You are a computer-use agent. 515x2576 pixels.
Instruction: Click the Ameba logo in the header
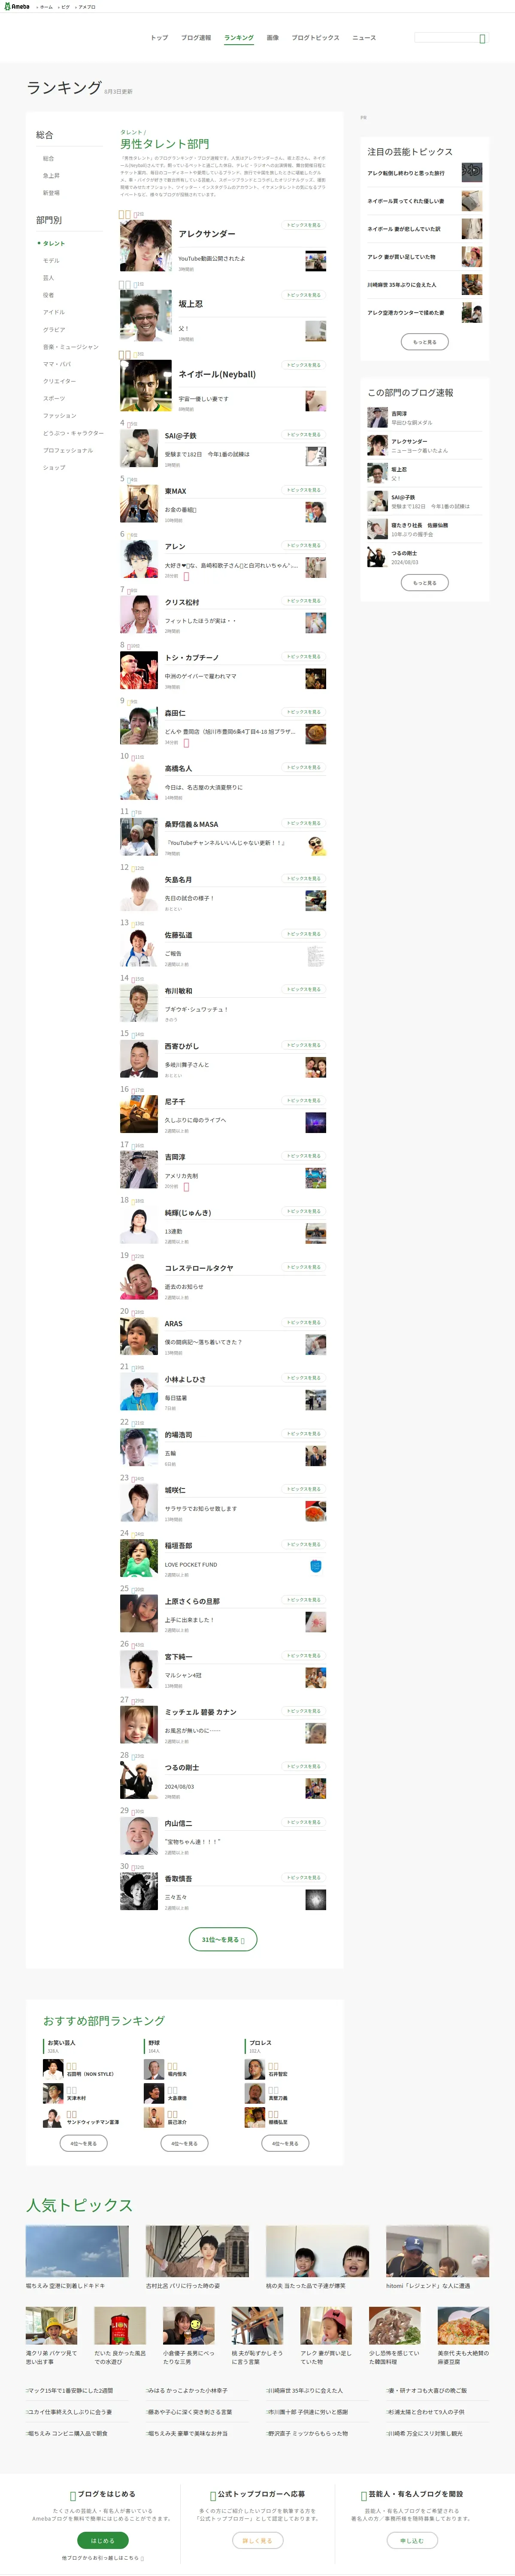pos(16,6)
